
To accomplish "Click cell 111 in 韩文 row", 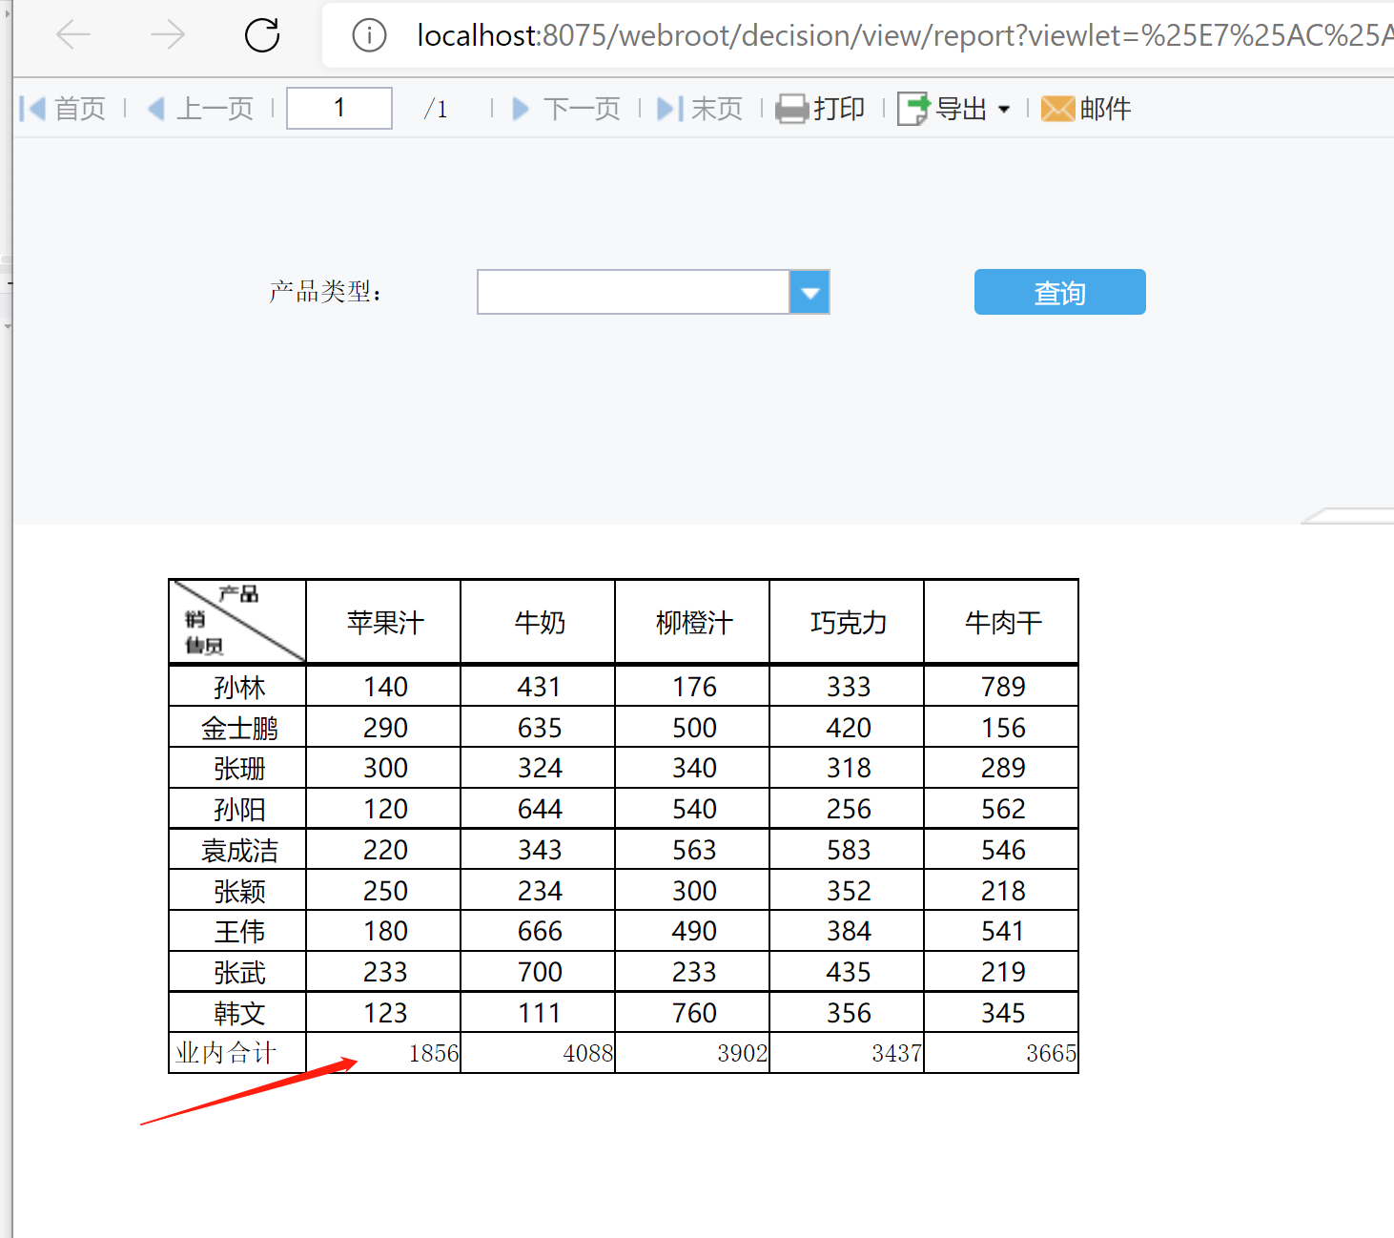I will (x=538, y=1013).
